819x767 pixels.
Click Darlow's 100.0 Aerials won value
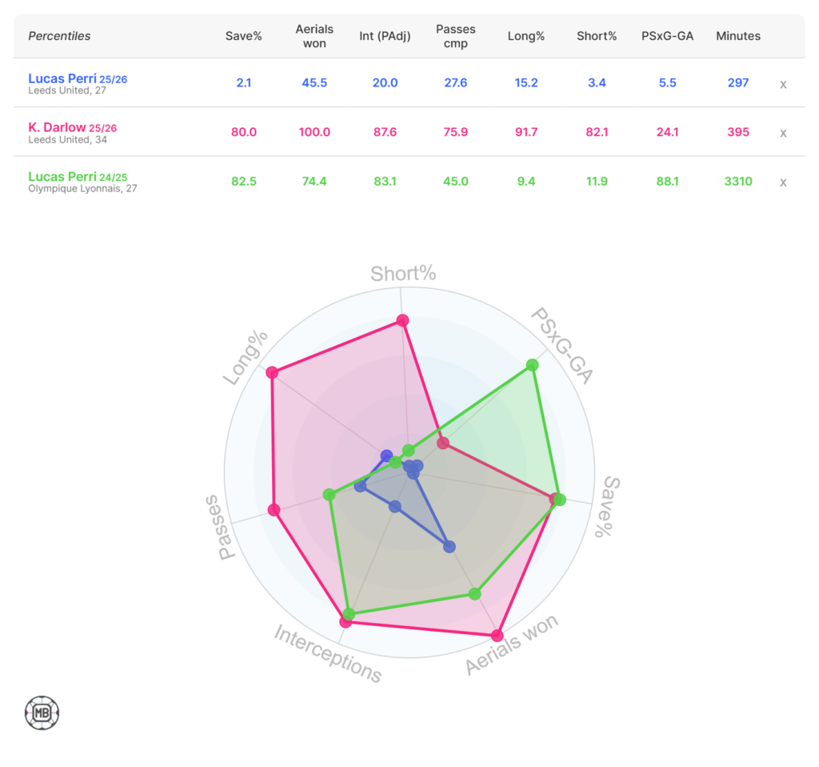(x=314, y=132)
